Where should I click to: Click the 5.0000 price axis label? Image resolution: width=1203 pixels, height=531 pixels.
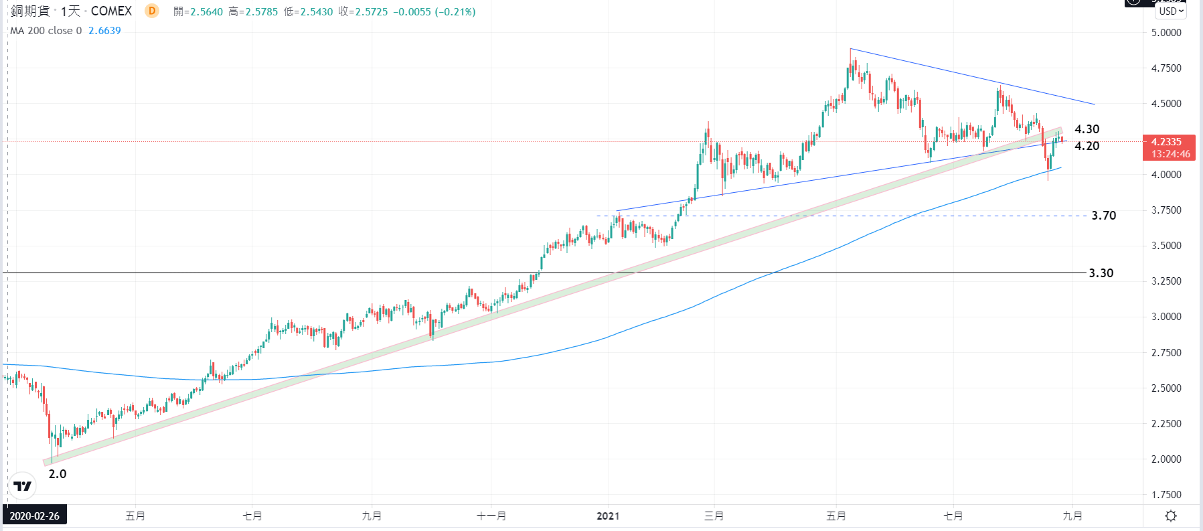click(1166, 33)
